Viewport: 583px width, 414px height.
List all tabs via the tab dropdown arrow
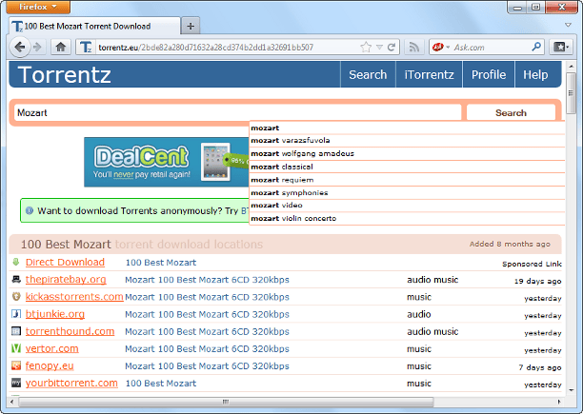[568, 25]
